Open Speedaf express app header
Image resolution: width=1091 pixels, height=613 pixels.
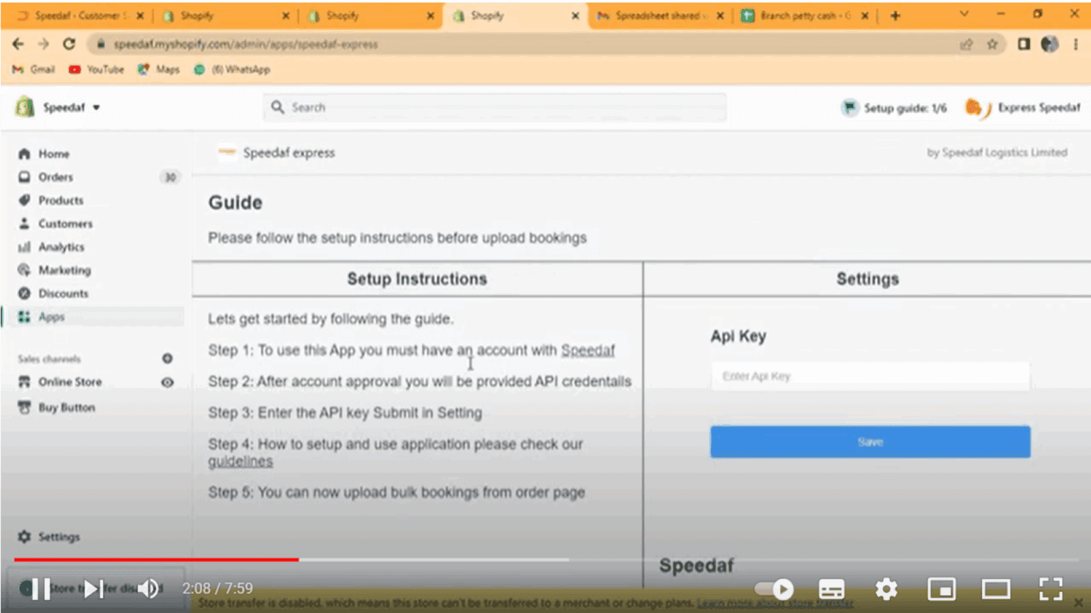[x=278, y=153]
